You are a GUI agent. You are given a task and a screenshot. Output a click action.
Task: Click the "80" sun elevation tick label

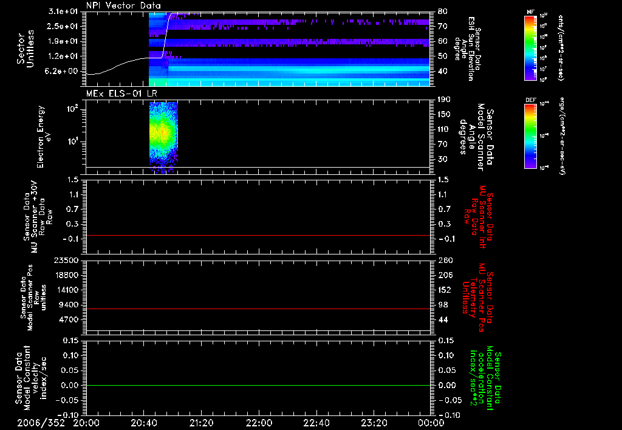point(443,12)
